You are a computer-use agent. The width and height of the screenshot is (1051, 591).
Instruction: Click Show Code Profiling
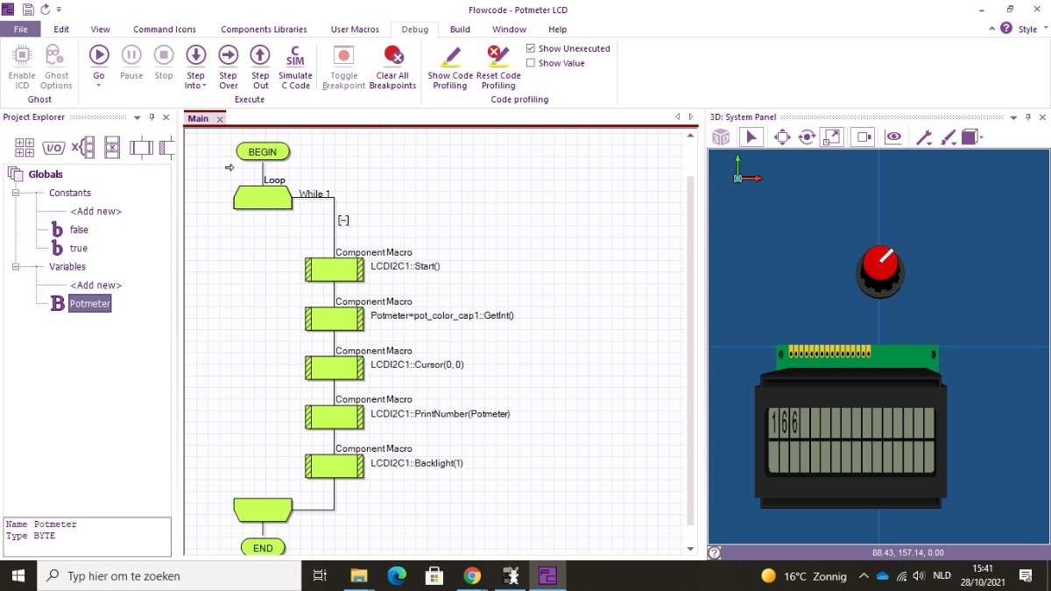click(x=450, y=67)
